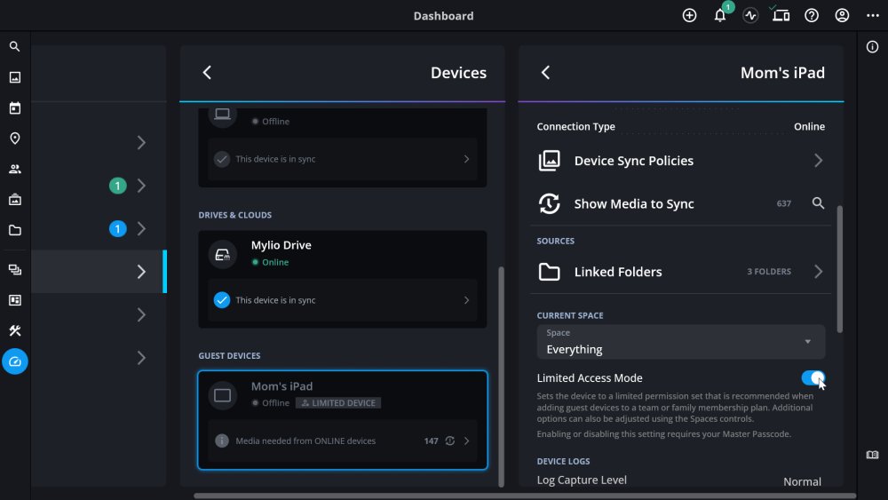Go back from Mom's iPad panel

coord(545,73)
